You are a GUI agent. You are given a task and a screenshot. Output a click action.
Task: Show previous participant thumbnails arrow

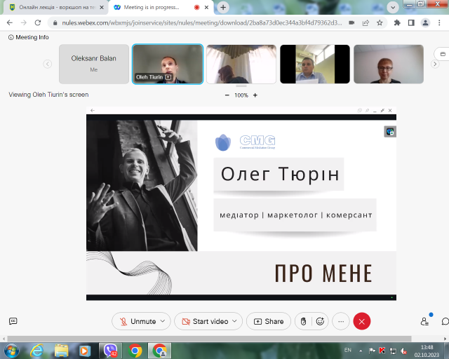[48, 64]
